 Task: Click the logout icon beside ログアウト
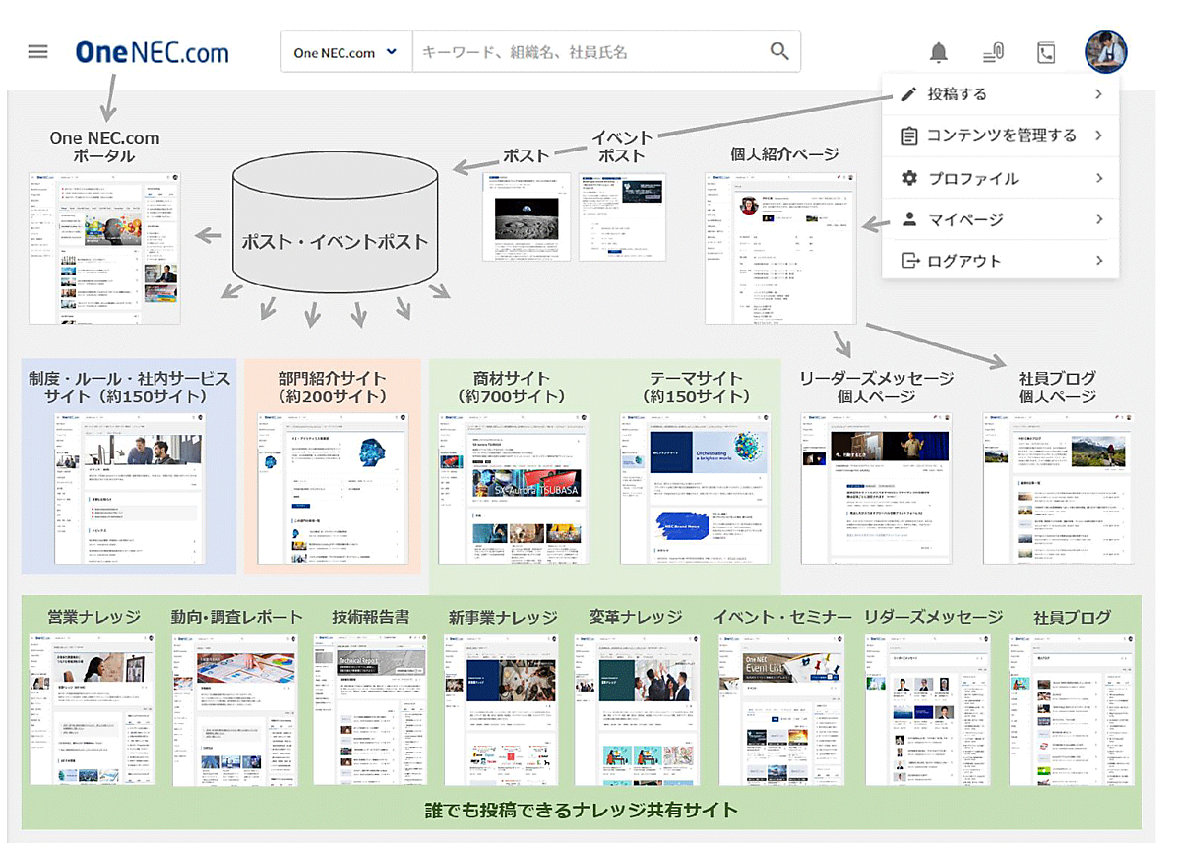pyautogui.click(x=910, y=261)
